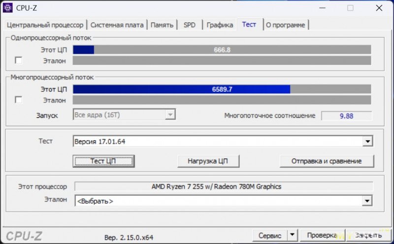
Task: Open the <Выбрать> reference processor dropdown
Action: [367, 201]
